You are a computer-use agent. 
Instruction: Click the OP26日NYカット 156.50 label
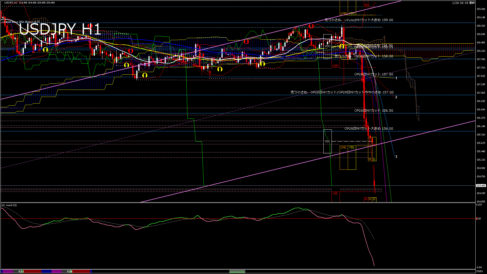coord(374,111)
